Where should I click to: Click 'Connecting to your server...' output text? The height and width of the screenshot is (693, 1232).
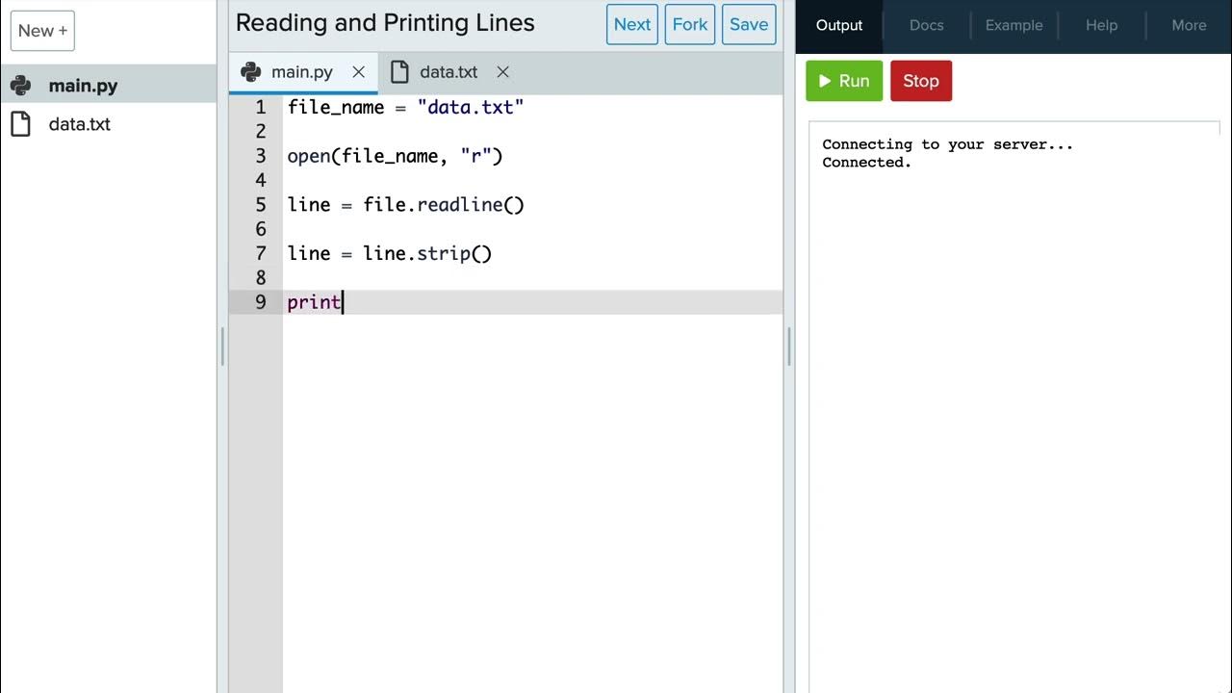coord(947,144)
